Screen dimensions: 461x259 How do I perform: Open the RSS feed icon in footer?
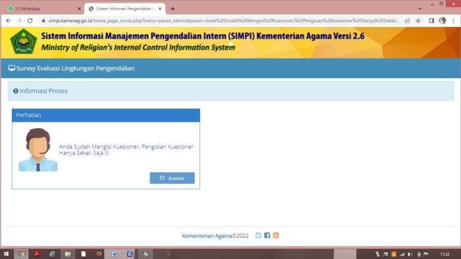(276, 235)
